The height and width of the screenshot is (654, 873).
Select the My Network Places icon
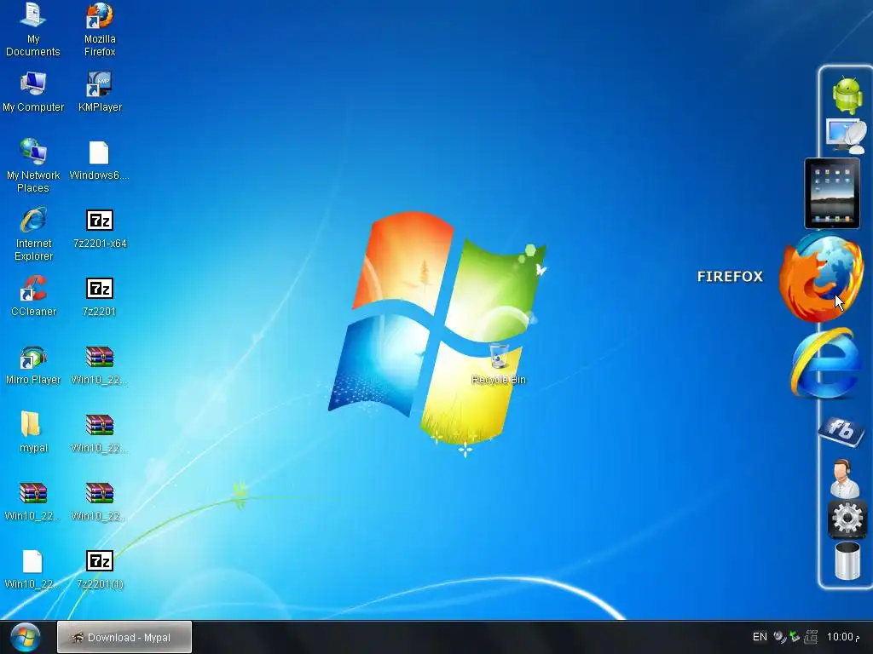coord(33,165)
